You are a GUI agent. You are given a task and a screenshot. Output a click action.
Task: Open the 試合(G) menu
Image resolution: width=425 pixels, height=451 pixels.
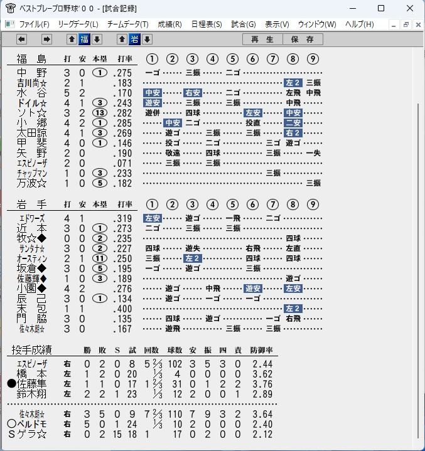pyautogui.click(x=244, y=24)
